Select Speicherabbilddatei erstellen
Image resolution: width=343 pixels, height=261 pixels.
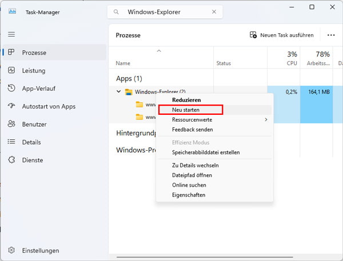(x=214, y=152)
